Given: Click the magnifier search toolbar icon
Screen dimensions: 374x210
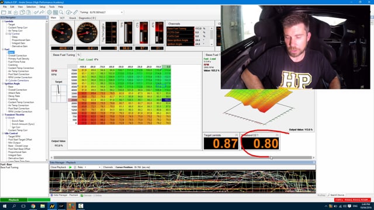Looking at the screenshot, I should coord(61,12).
